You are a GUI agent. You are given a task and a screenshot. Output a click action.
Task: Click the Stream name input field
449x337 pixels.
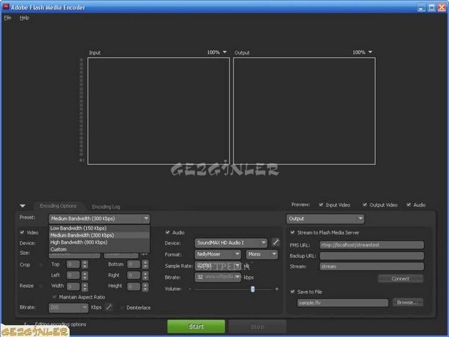coord(372,267)
